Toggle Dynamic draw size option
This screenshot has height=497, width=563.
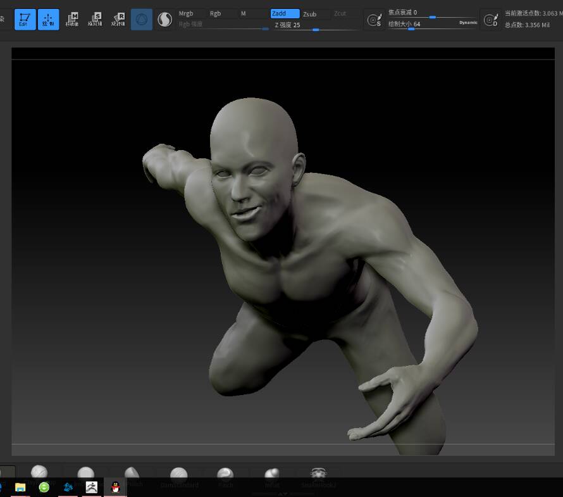[468, 22]
